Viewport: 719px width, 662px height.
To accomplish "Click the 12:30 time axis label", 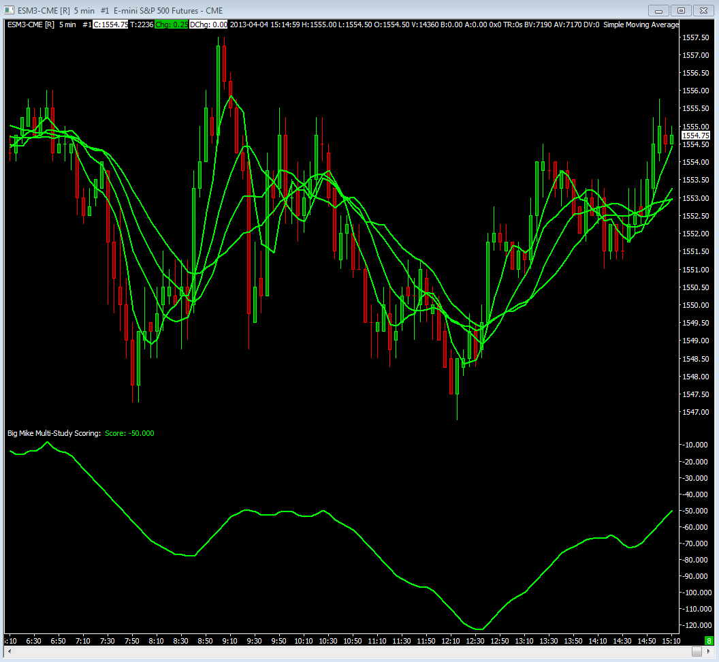I will (475, 641).
